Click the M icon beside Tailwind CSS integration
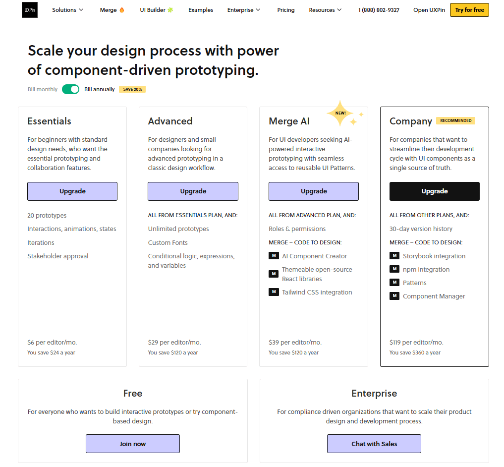The width and height of the screenshot is (504, 467). (274, 292)
